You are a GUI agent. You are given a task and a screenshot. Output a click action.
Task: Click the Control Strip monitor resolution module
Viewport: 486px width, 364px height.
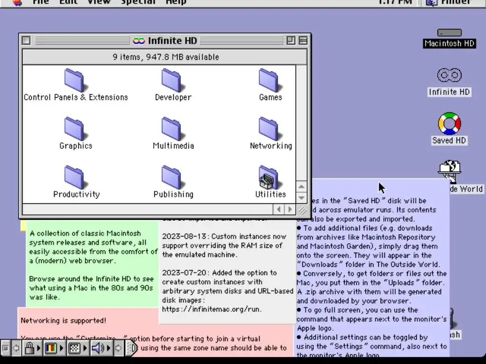point(74,348)
